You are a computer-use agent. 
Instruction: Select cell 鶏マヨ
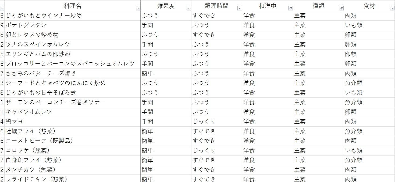pyautogui.click(x=73, y=122)
